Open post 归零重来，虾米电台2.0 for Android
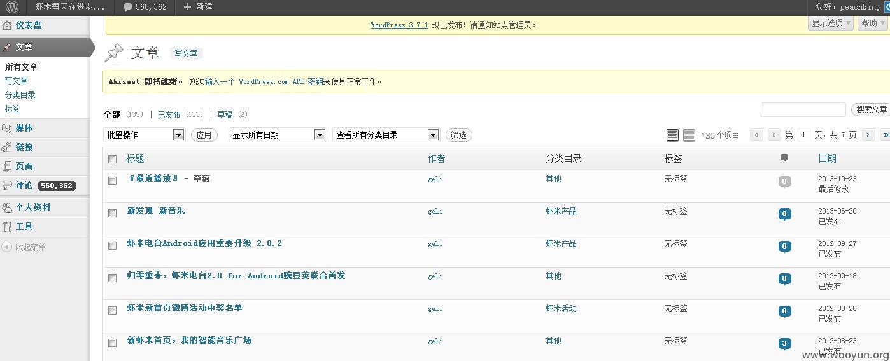Screen dimensions: 890x361 [x=236, y=275]
